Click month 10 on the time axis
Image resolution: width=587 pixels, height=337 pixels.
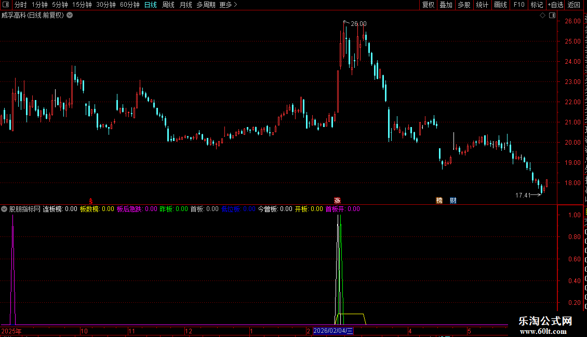tap(84, 331)
